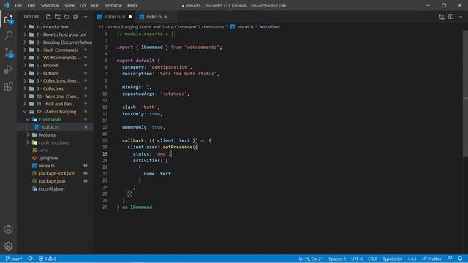The image size is (468, 263).
Task: Switch to the status.ts editor tab
Action: point(114,17)
